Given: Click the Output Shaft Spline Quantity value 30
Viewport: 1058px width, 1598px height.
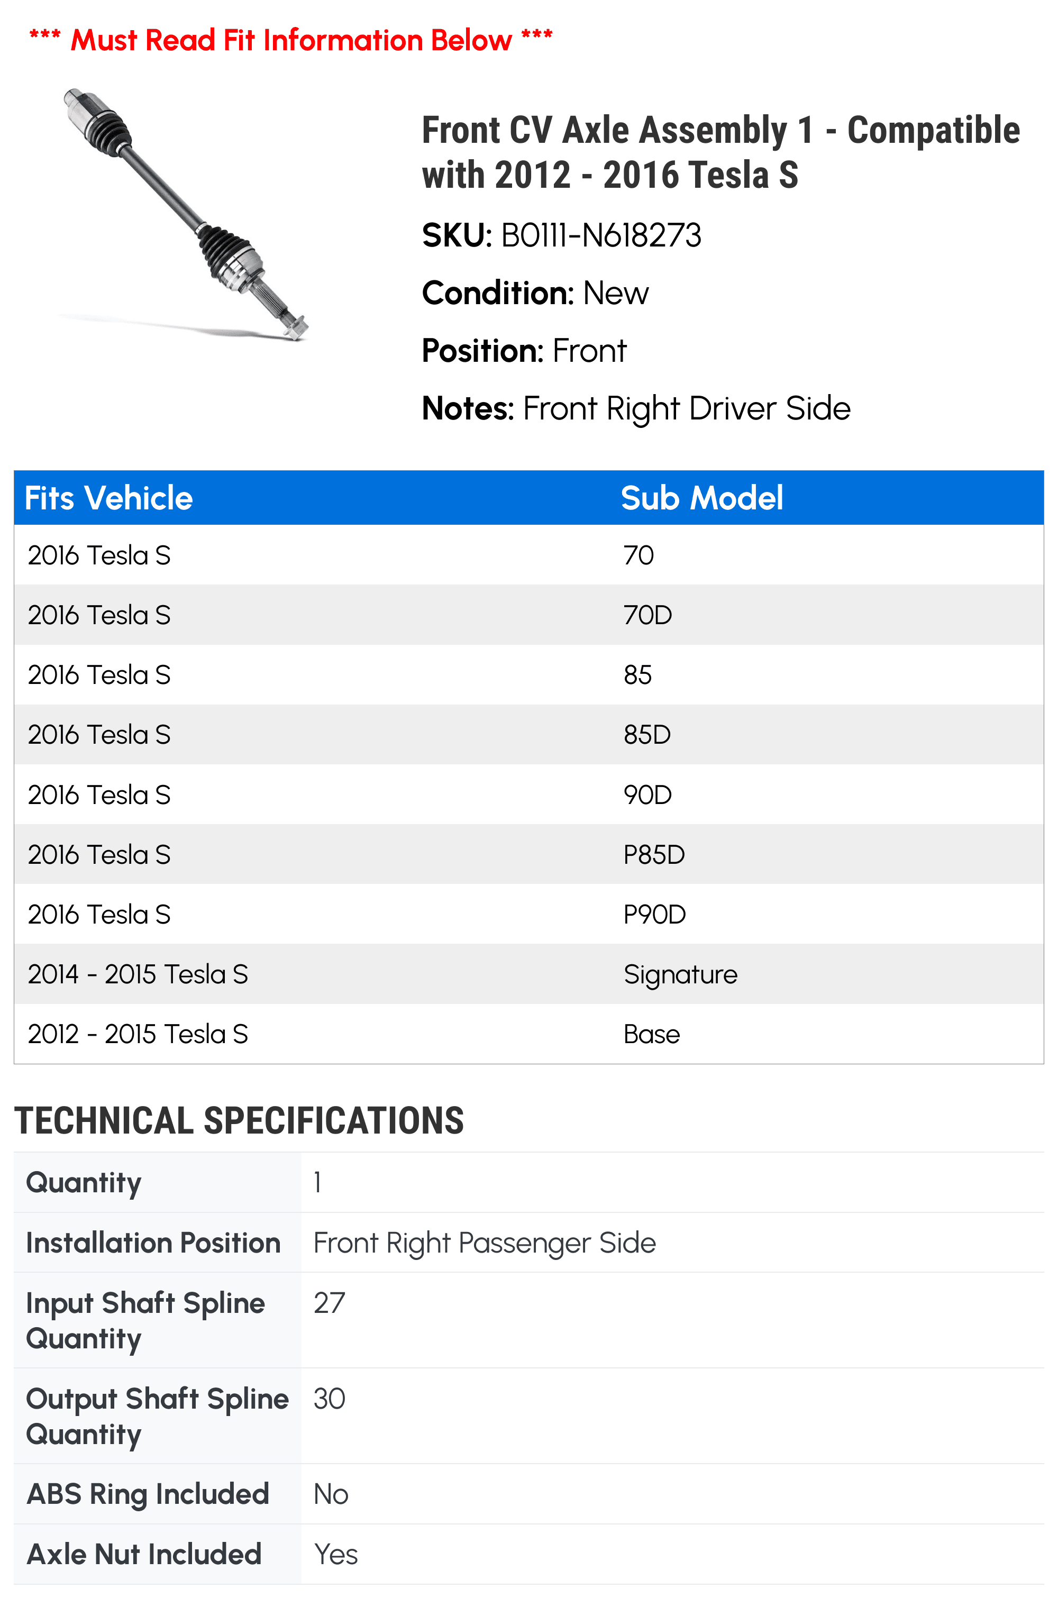Looking at the screenshot, I should [x=329, y=1399].
